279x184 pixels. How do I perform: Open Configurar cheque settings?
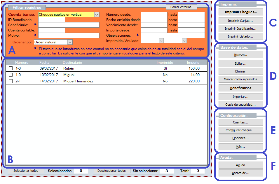click(x=240, y=130)
